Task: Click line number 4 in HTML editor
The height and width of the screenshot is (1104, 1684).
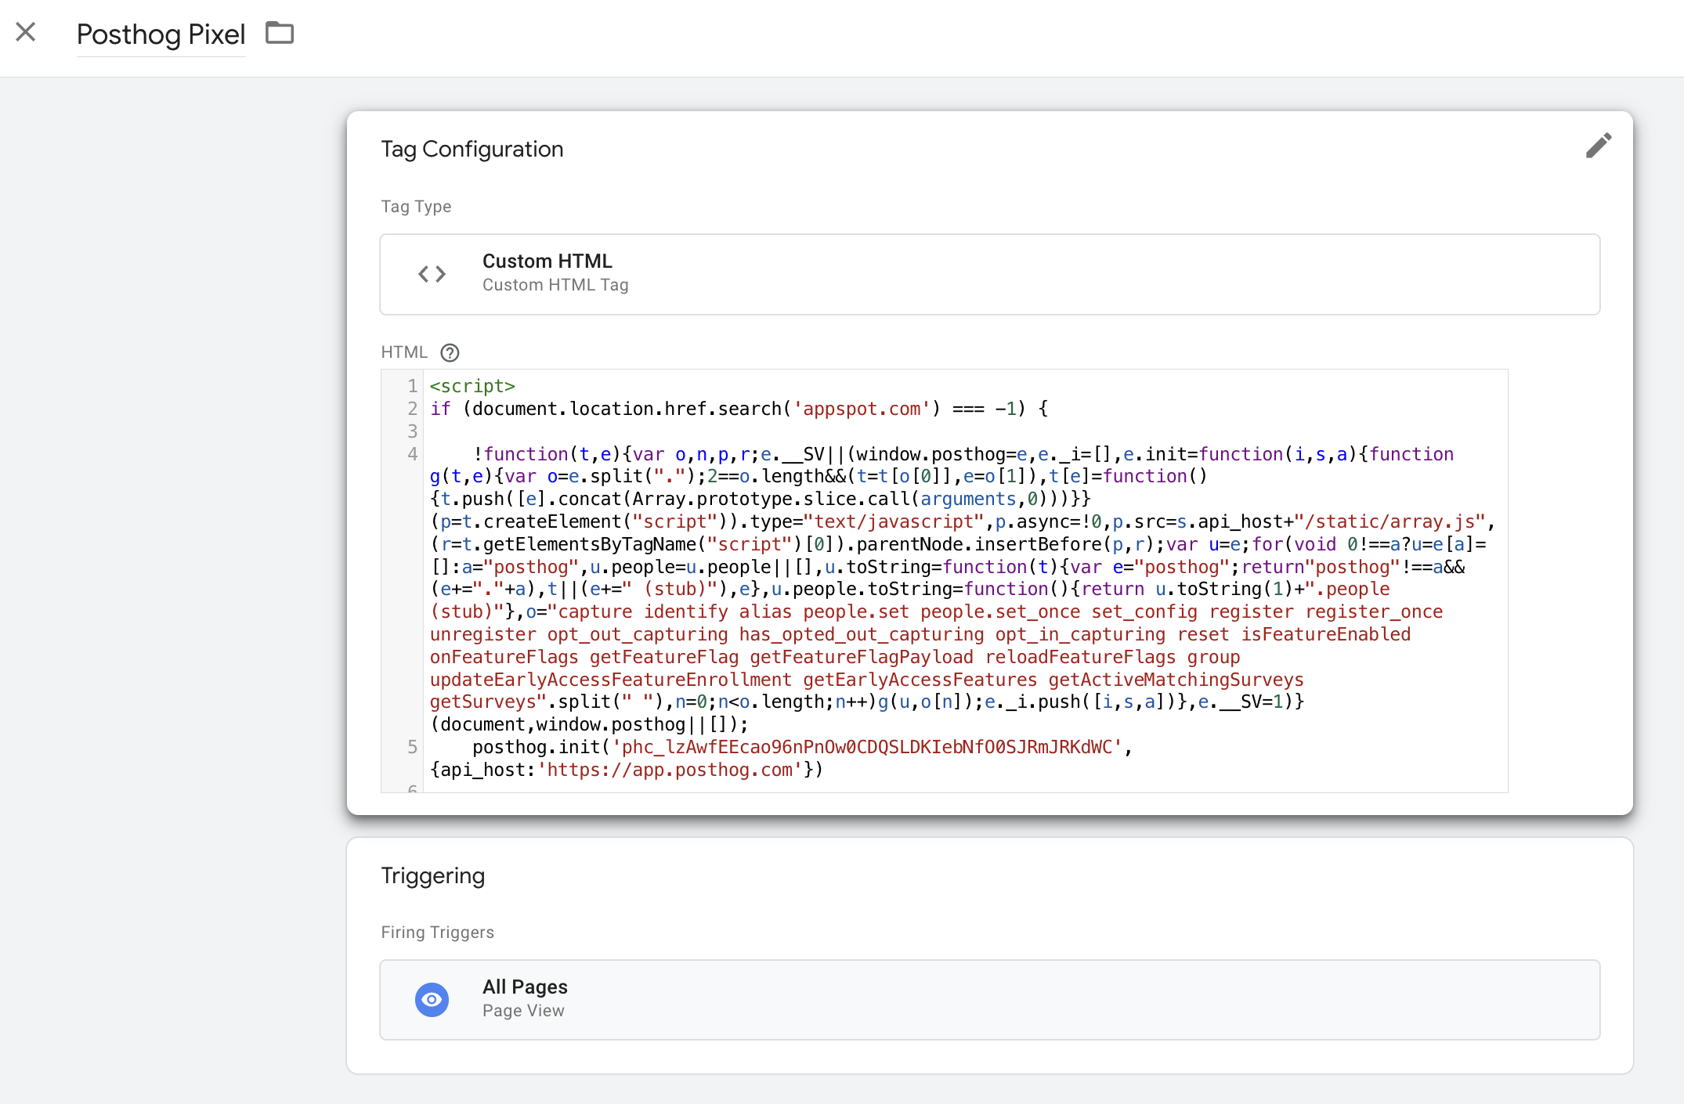Action: [413, 453]
